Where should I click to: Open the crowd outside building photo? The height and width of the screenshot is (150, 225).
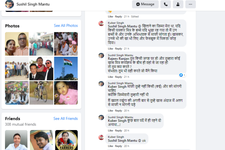tap(41, 44)
